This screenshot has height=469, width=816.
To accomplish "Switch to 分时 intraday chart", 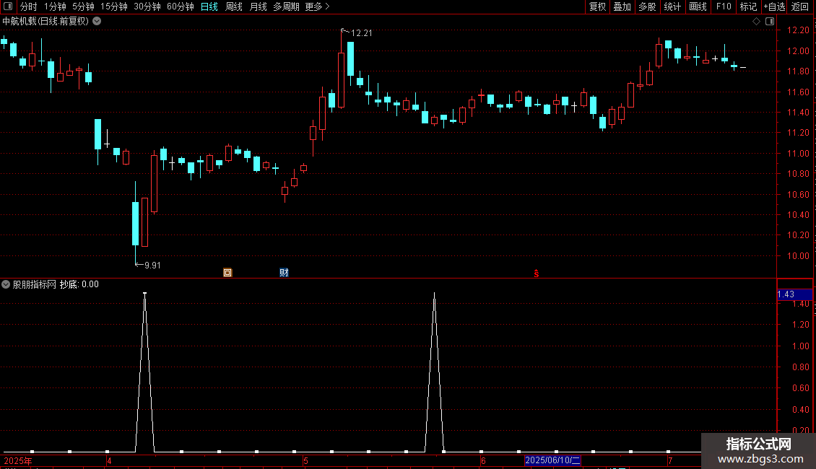I will 29,6.
